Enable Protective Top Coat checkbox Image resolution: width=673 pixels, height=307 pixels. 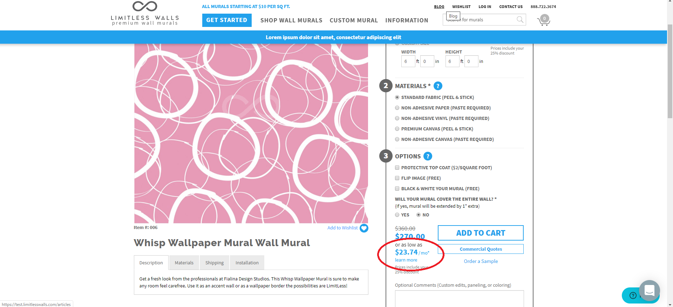click(x=397, y=168)
